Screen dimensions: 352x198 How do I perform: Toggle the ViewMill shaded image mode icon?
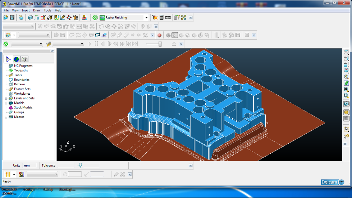(x=175, y=35)
